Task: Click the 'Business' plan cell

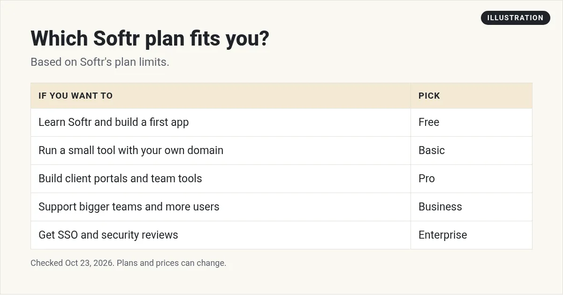Action: [x=472, y=207]
